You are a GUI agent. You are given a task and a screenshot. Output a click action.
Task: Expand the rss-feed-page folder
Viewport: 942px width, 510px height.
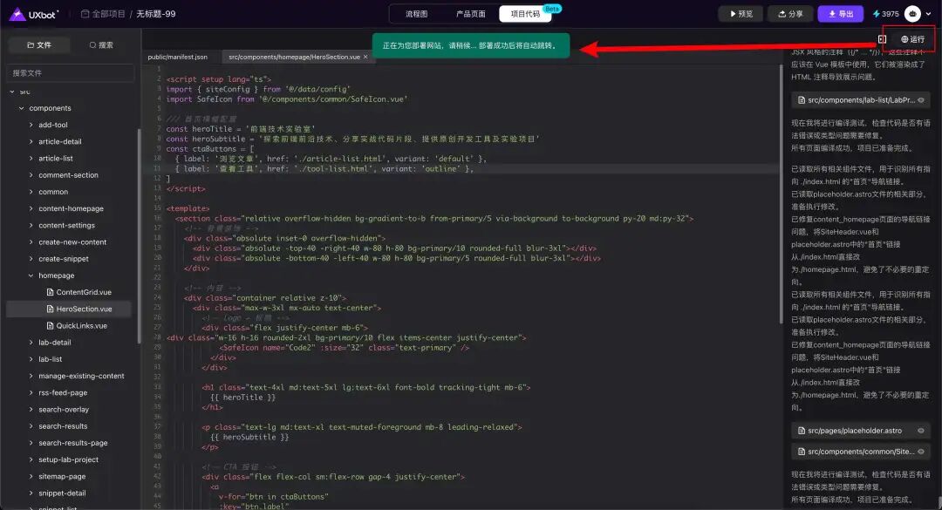[x=31, y=393]
